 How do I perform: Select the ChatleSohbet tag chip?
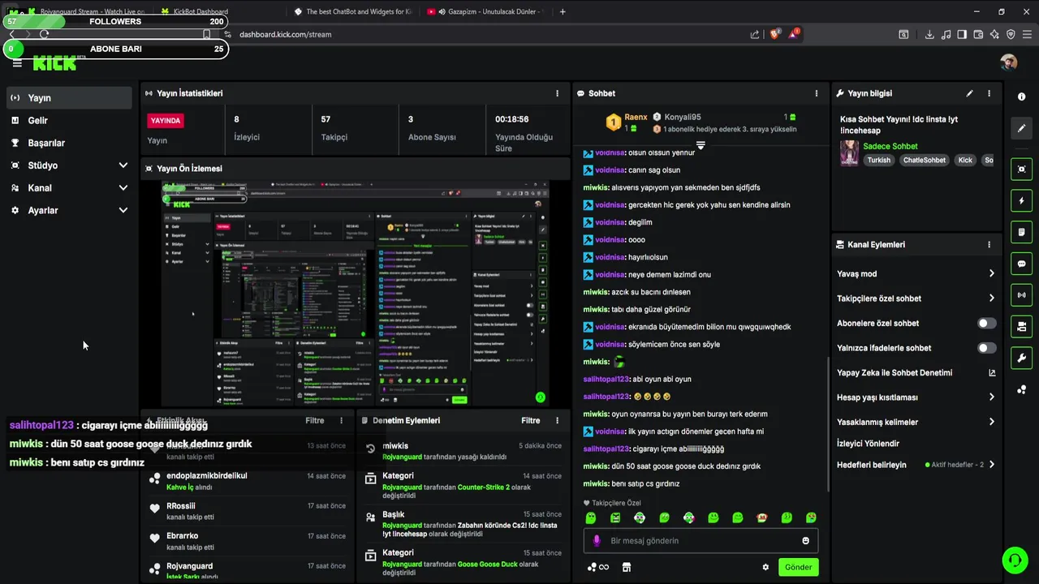pos(925,160)
